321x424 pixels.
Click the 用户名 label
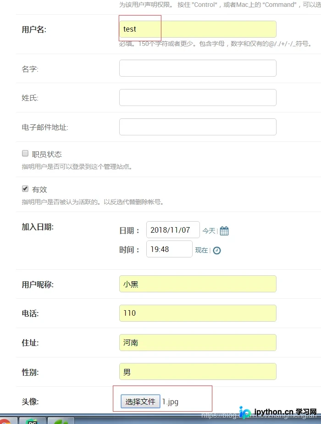[34, 29]
